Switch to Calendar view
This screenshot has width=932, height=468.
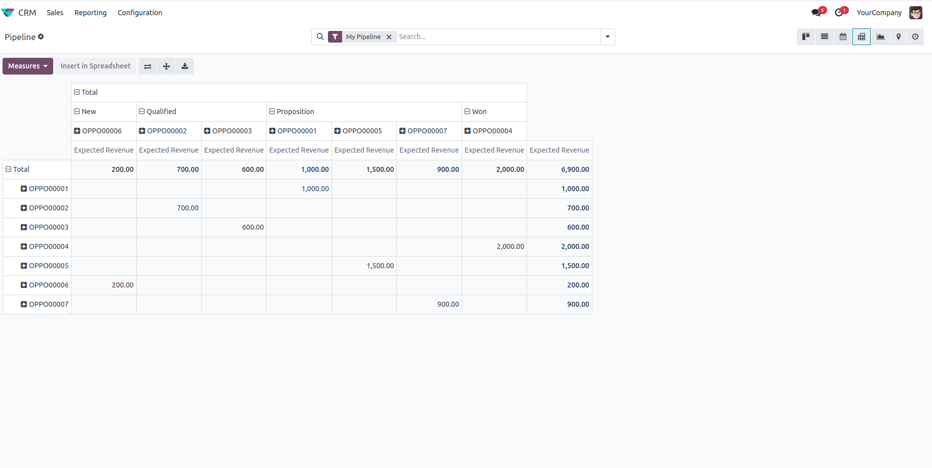tap(843, 37)
